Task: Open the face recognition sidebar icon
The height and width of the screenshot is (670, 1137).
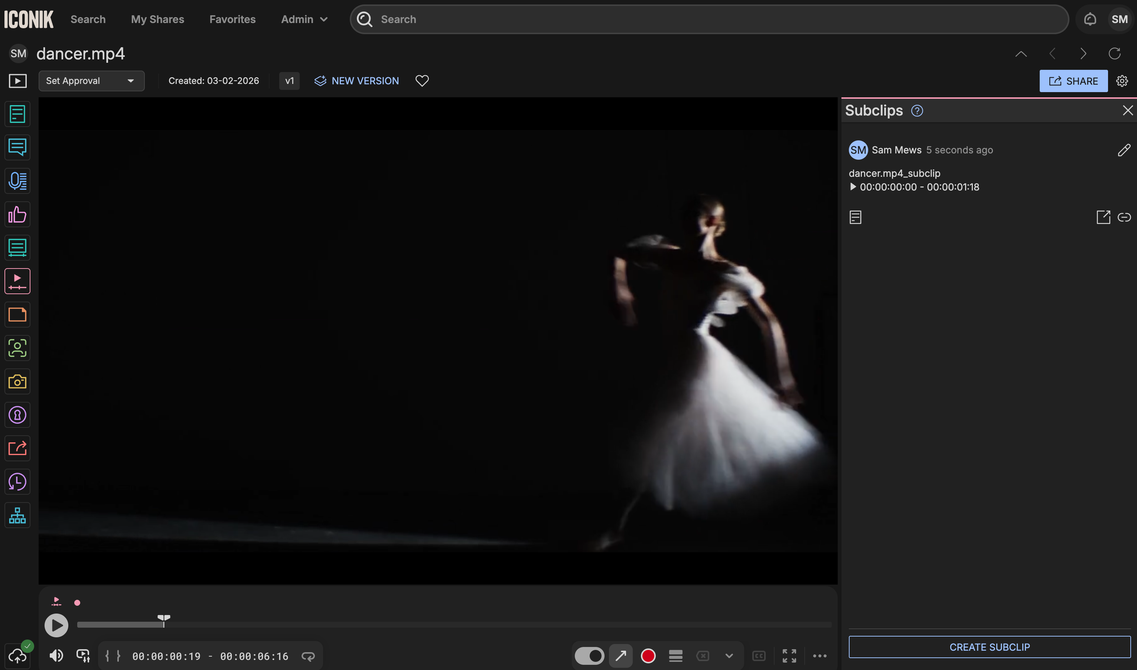Action: 17,348
